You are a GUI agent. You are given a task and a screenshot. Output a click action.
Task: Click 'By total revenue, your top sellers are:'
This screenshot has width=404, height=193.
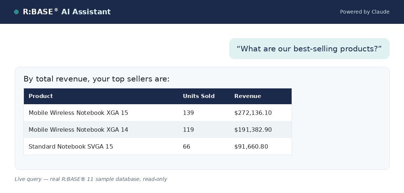tap(97, 79)
